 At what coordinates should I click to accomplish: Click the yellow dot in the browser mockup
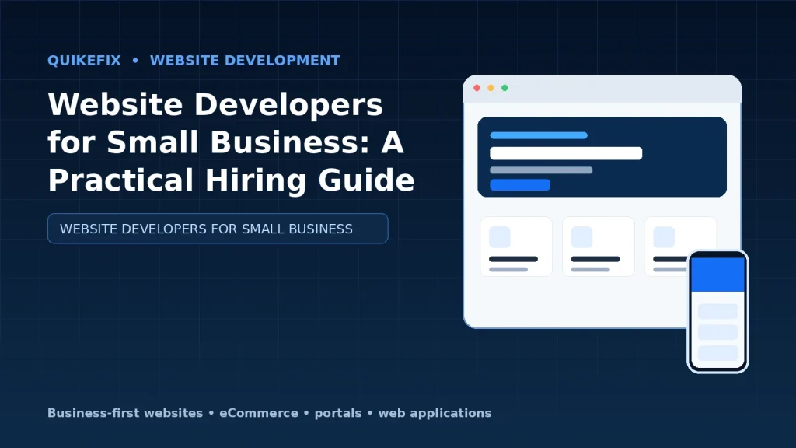point(491,88)
